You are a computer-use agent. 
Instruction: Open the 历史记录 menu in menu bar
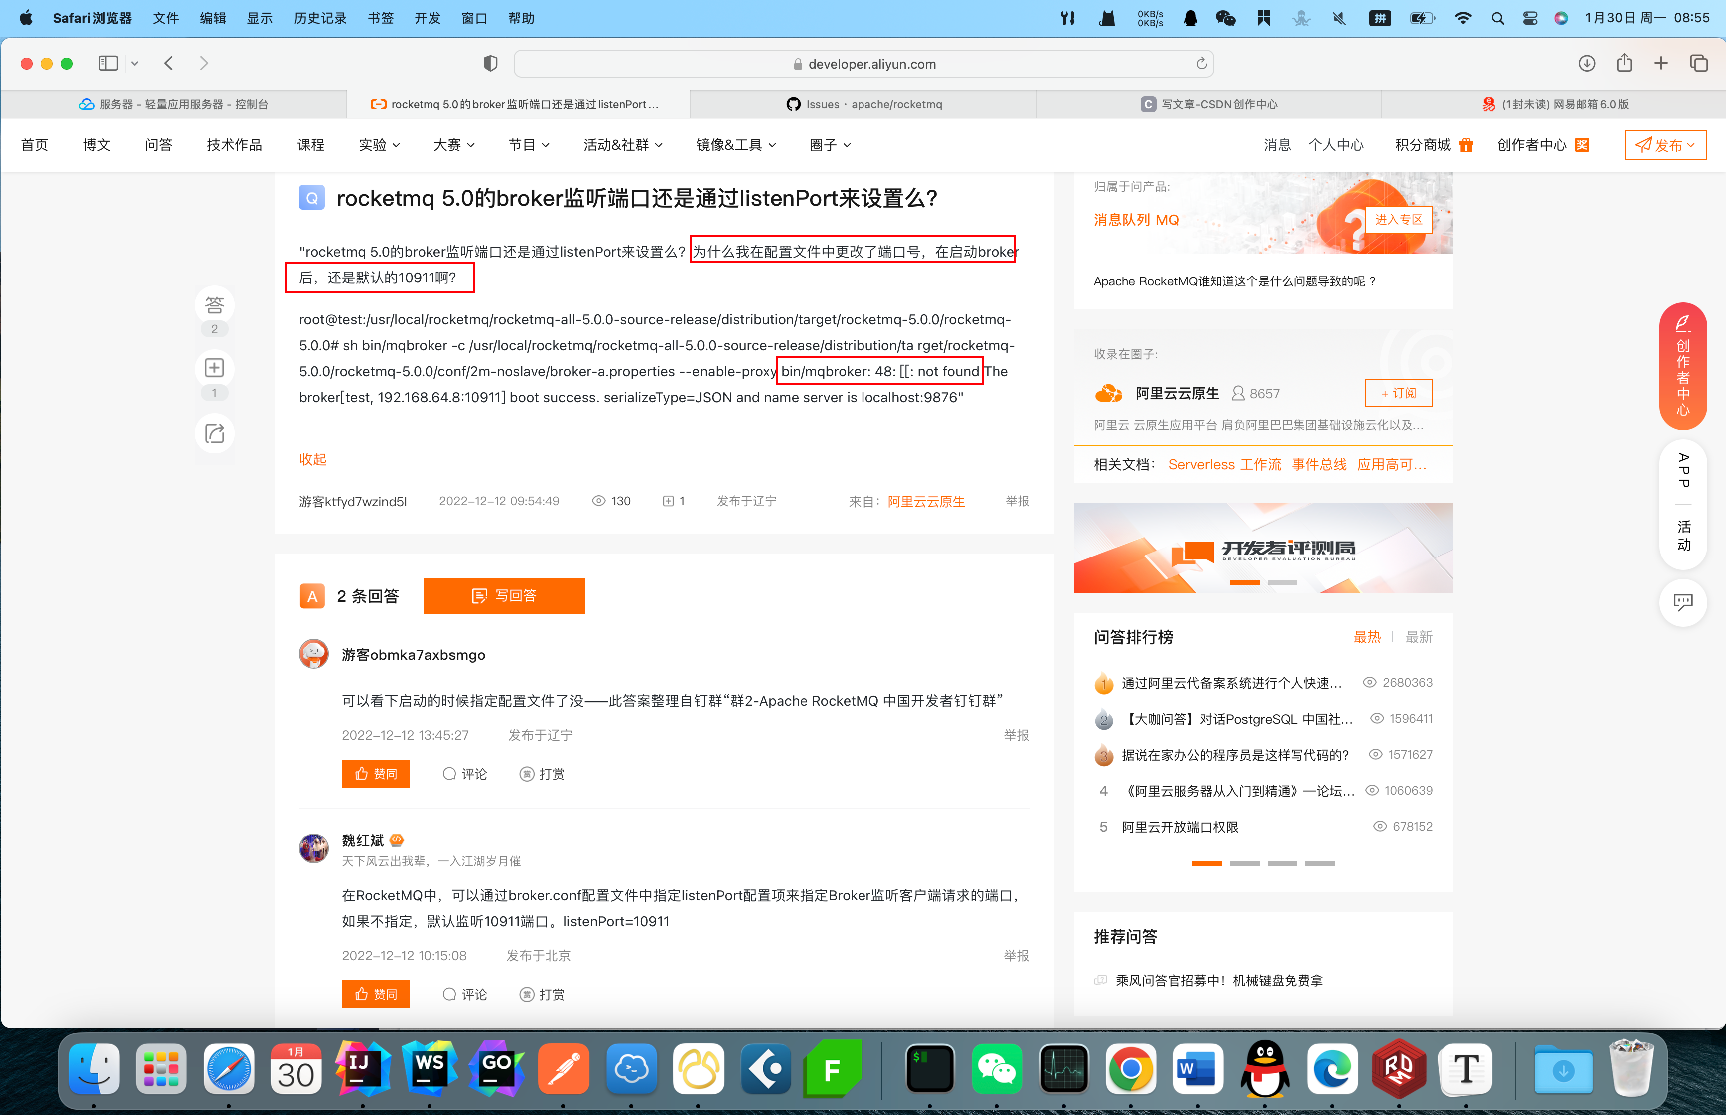320,18
